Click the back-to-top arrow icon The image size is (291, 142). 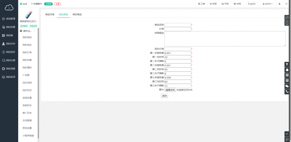tap(287, 134)
